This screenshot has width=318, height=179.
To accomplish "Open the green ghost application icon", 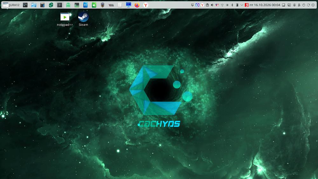I will tap(68, 5).
